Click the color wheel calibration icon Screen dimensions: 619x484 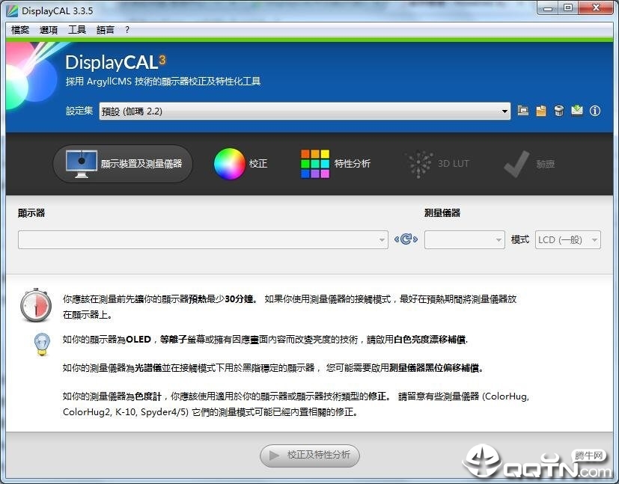click(x=229, y=164)
